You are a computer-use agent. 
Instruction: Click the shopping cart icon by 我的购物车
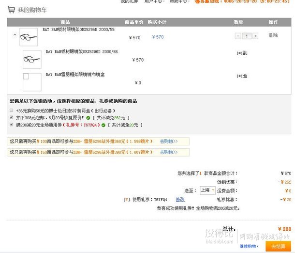tap(11, 10)
